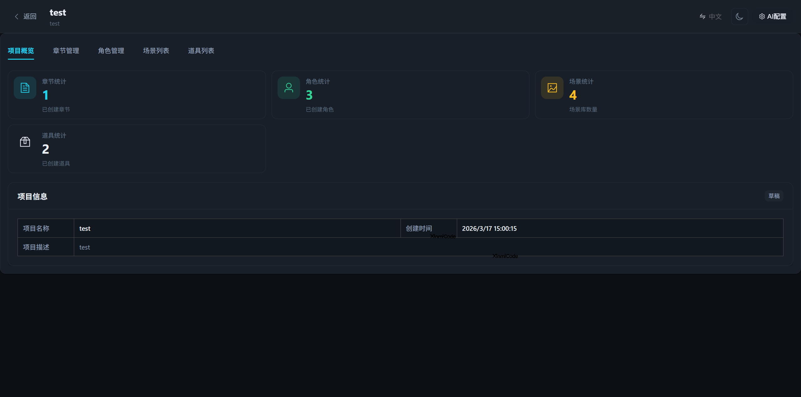Click the scene statistics image icon
Image resolution: width=801 pixels, height=397 pixels.
[552, 88]
